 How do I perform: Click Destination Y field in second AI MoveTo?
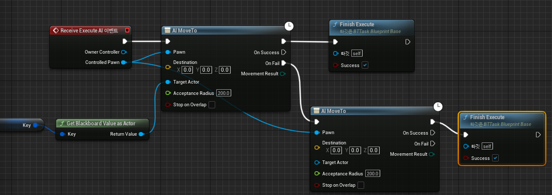(355, 151)
